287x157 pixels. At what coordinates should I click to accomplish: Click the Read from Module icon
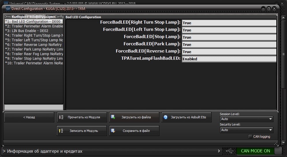[61, 117]
